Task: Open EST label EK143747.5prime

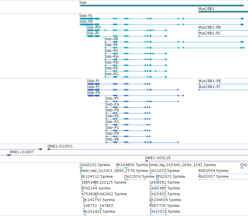Action: [x=99, y=200]
